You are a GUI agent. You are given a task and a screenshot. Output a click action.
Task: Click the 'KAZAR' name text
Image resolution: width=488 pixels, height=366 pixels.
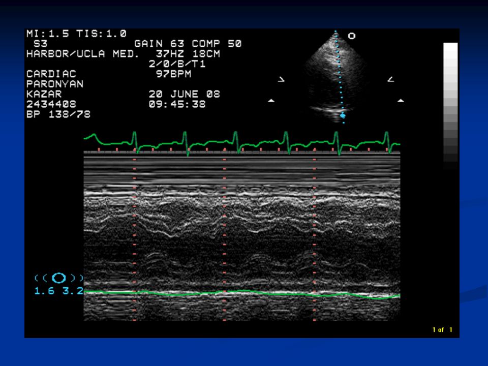point(44,94)
